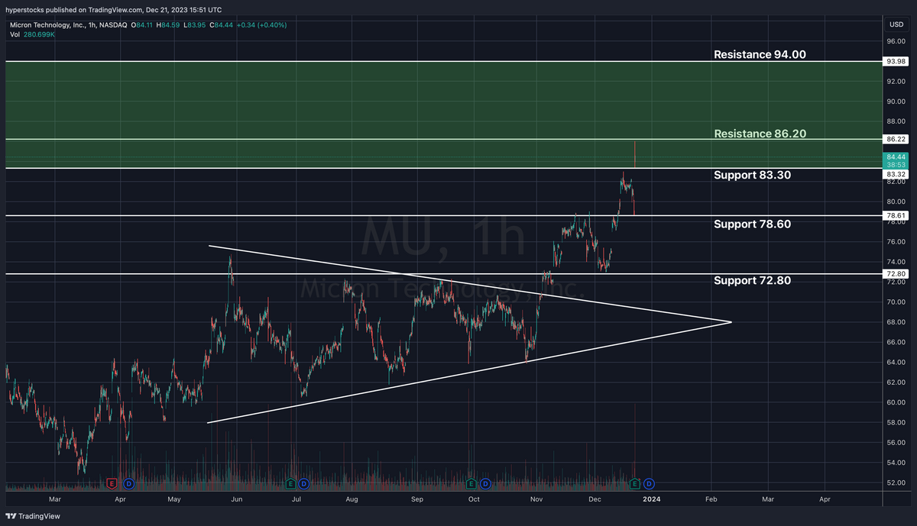917x526 pixels.
Task: Click the blue dividend badge near April
Action: point(128,483)
